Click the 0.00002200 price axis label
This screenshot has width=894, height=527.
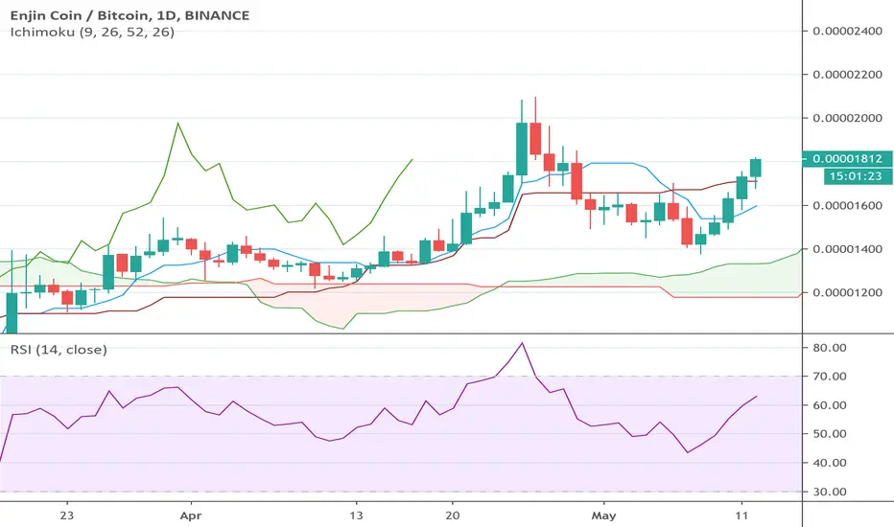847,75
